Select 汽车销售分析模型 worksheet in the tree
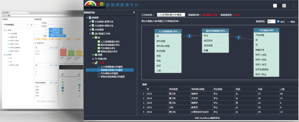This screenshot has height=122, width=299. [110, 73]
